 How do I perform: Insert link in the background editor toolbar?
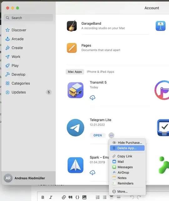pyautogui.click(x=64, y=197)
